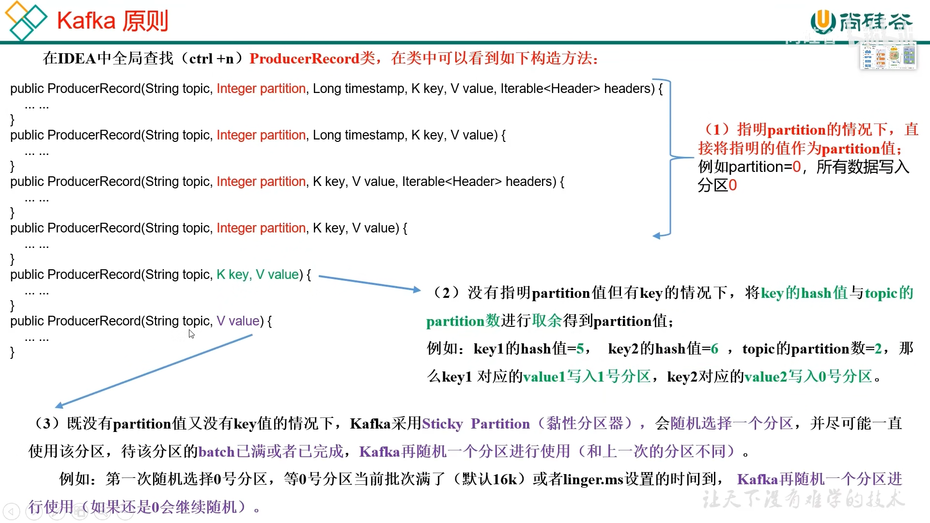
Task: Select the ProducerRecord topic partition constructor
Action: point(211,228)
